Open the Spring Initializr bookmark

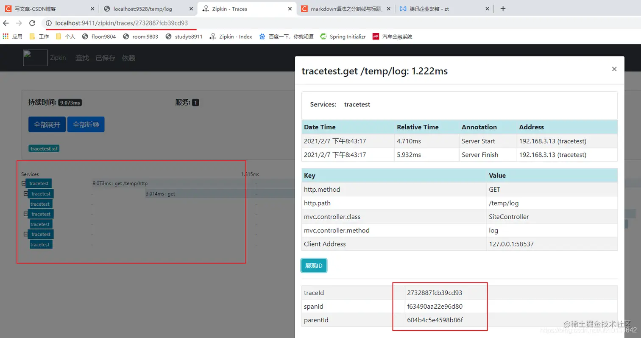pyautogui.click(x=343, y=36)
